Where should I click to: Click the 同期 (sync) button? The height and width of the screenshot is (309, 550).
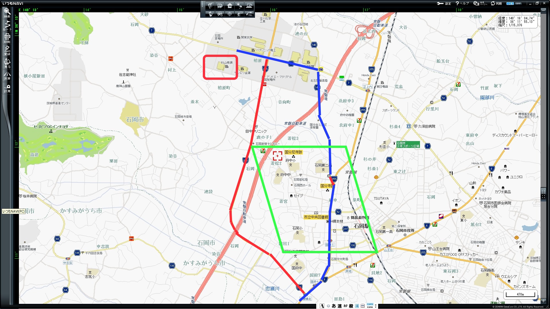(x=496, y=3)
